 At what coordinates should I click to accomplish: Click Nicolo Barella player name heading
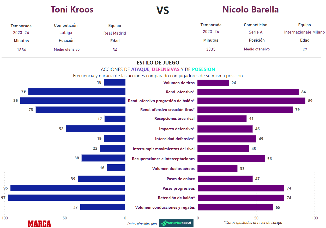point(250,10)
